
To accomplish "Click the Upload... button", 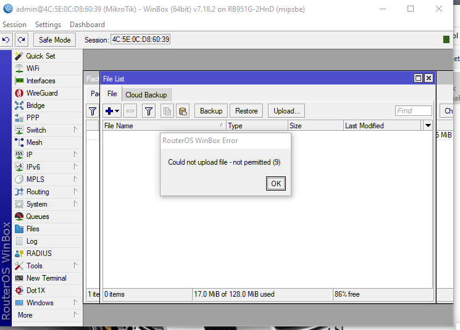I will pyautogui.click(x=286, y=111).
